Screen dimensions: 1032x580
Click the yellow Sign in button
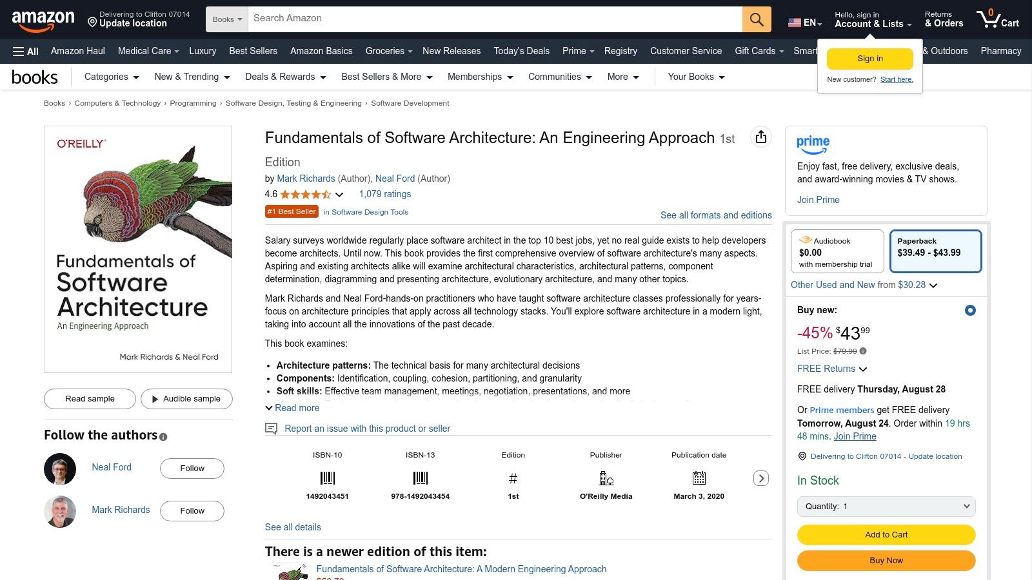click(870, 59)
